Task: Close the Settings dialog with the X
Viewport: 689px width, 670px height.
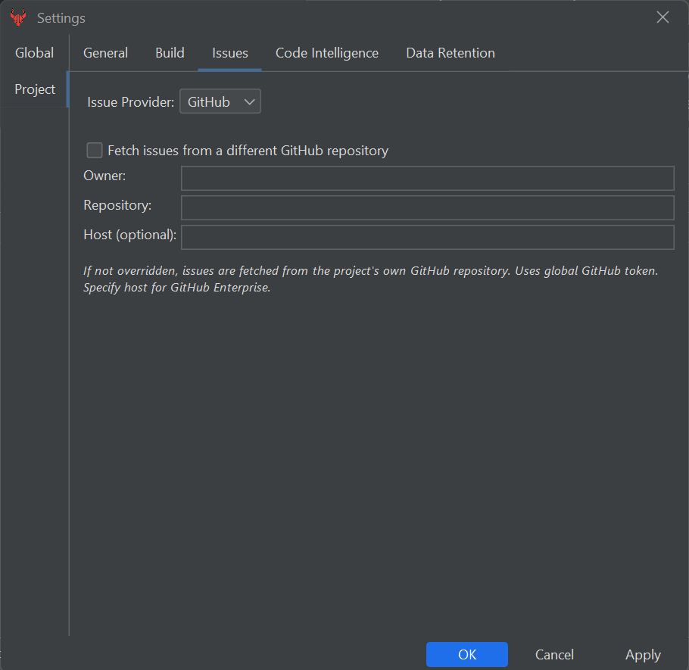Action: tap(662, 17)
